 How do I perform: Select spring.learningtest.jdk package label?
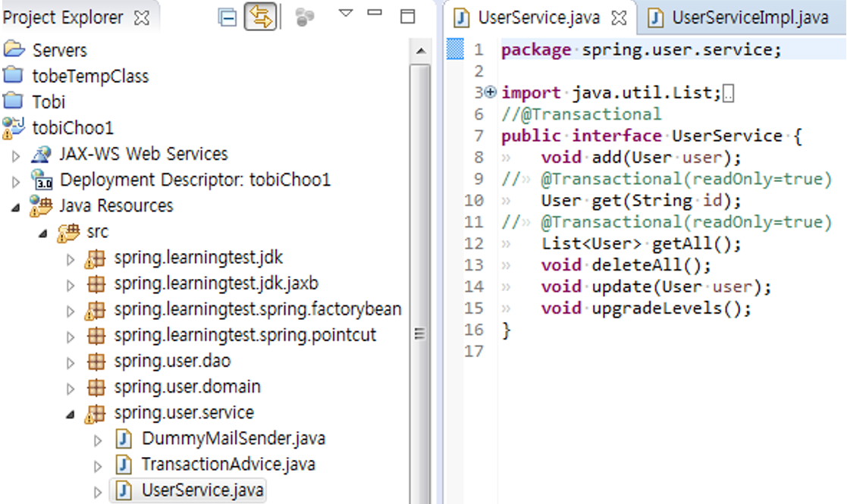tap(198, 258)
